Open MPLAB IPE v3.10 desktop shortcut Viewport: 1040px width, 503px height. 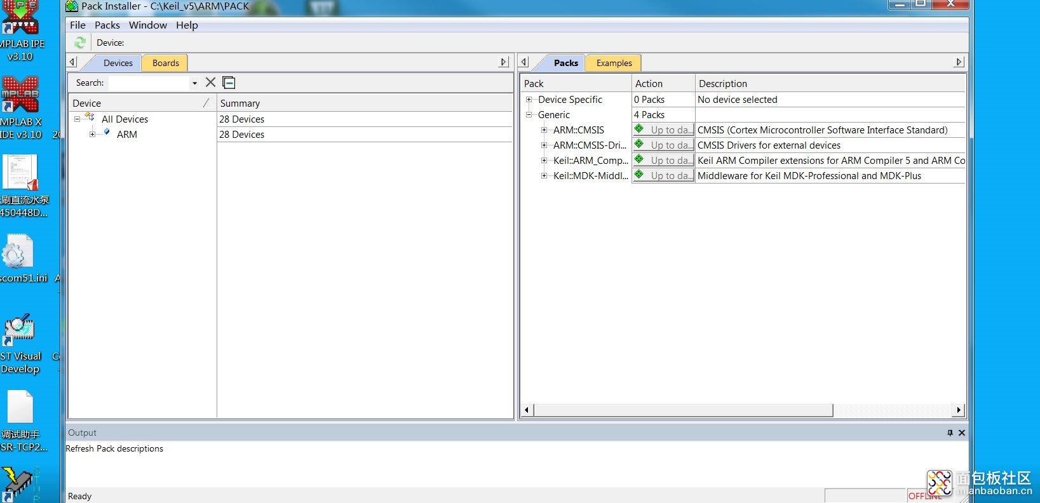(21, 31)
